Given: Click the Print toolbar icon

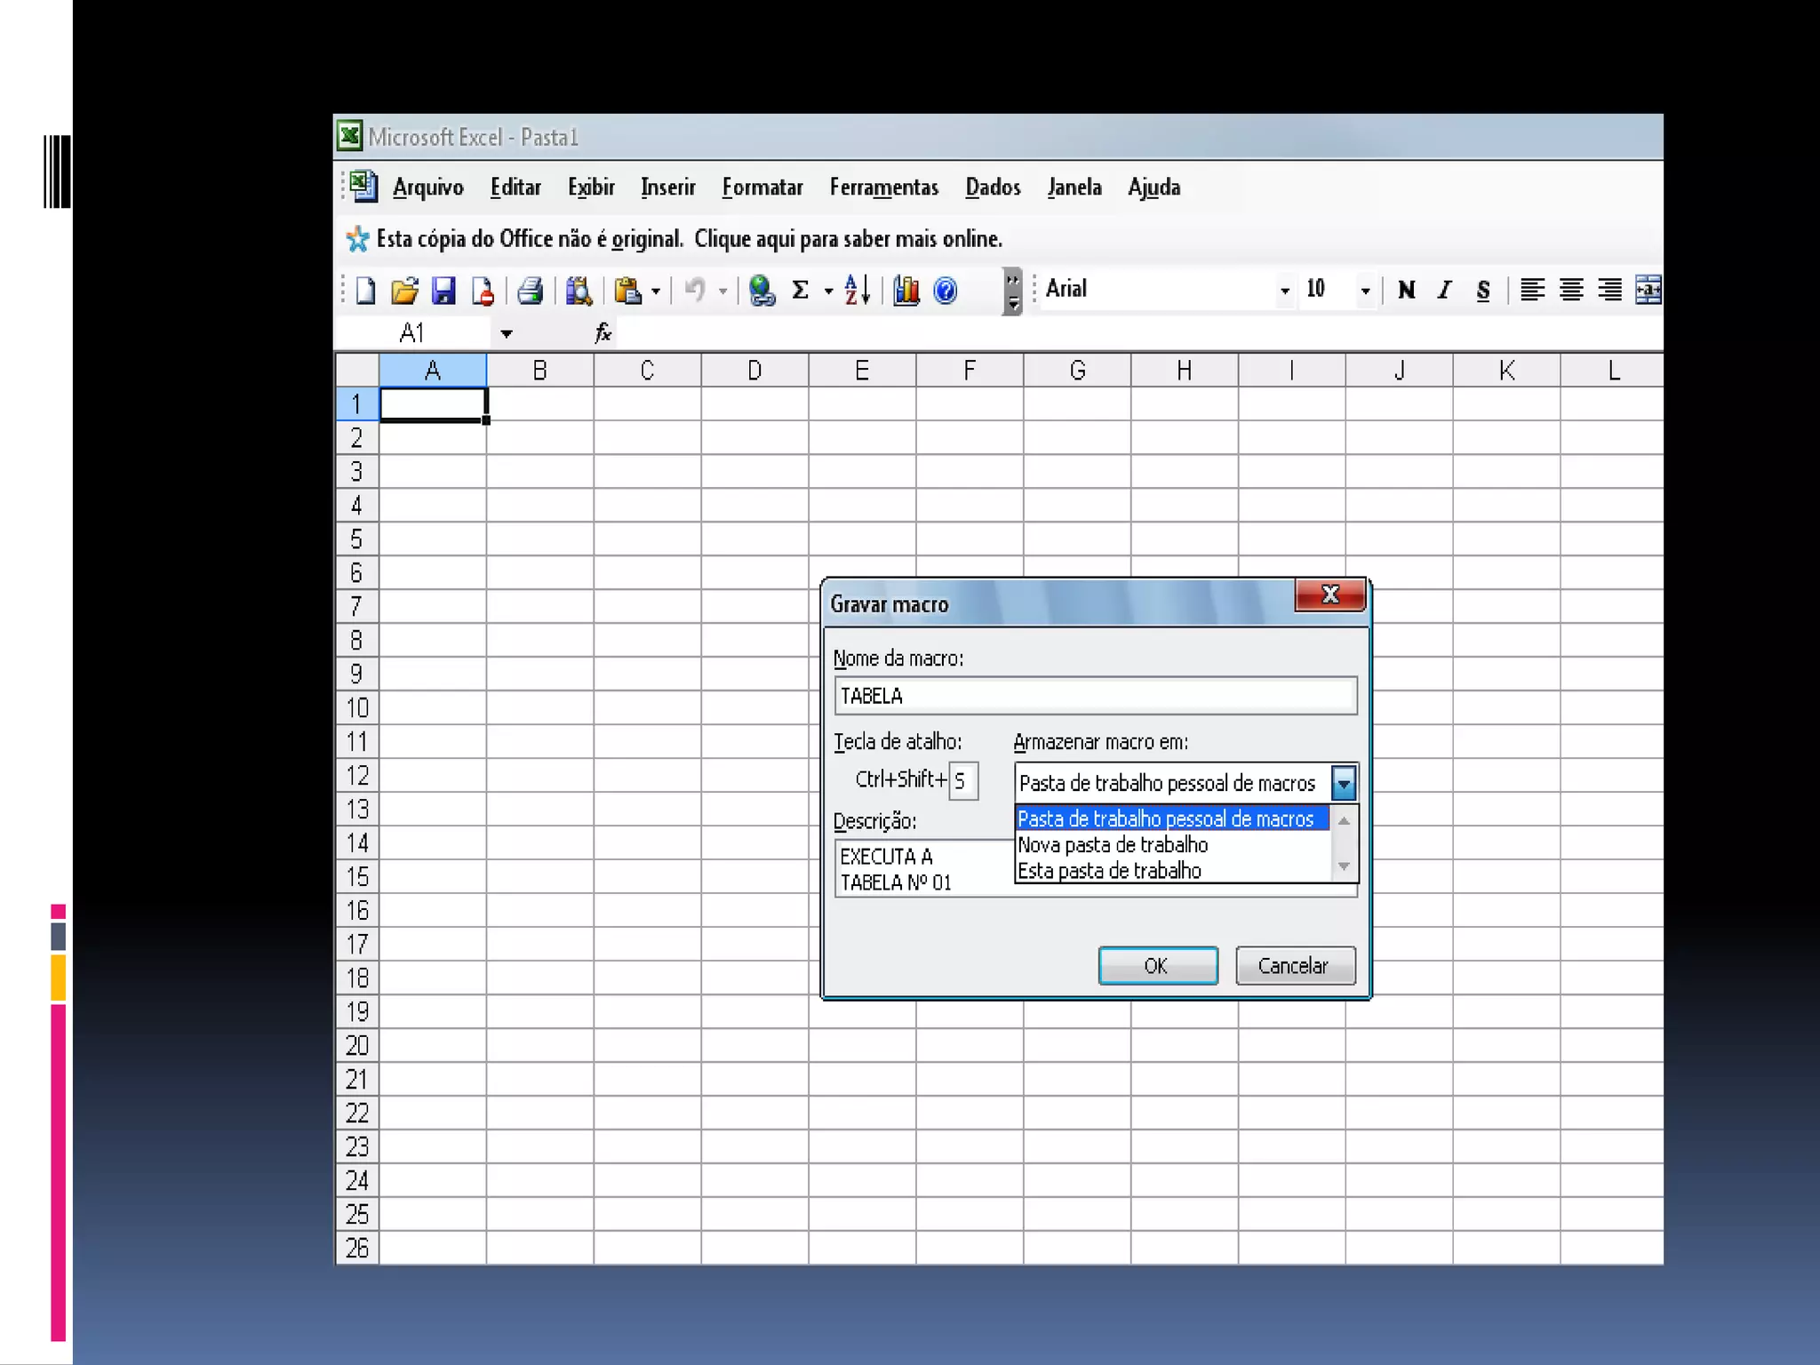Looking at the screenshot, I should click(x=531, y=291).
